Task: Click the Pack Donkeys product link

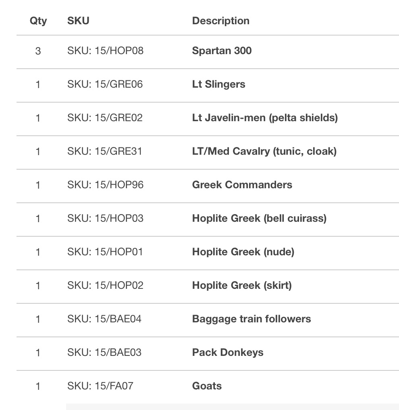Action: click(x=228, y=353)
